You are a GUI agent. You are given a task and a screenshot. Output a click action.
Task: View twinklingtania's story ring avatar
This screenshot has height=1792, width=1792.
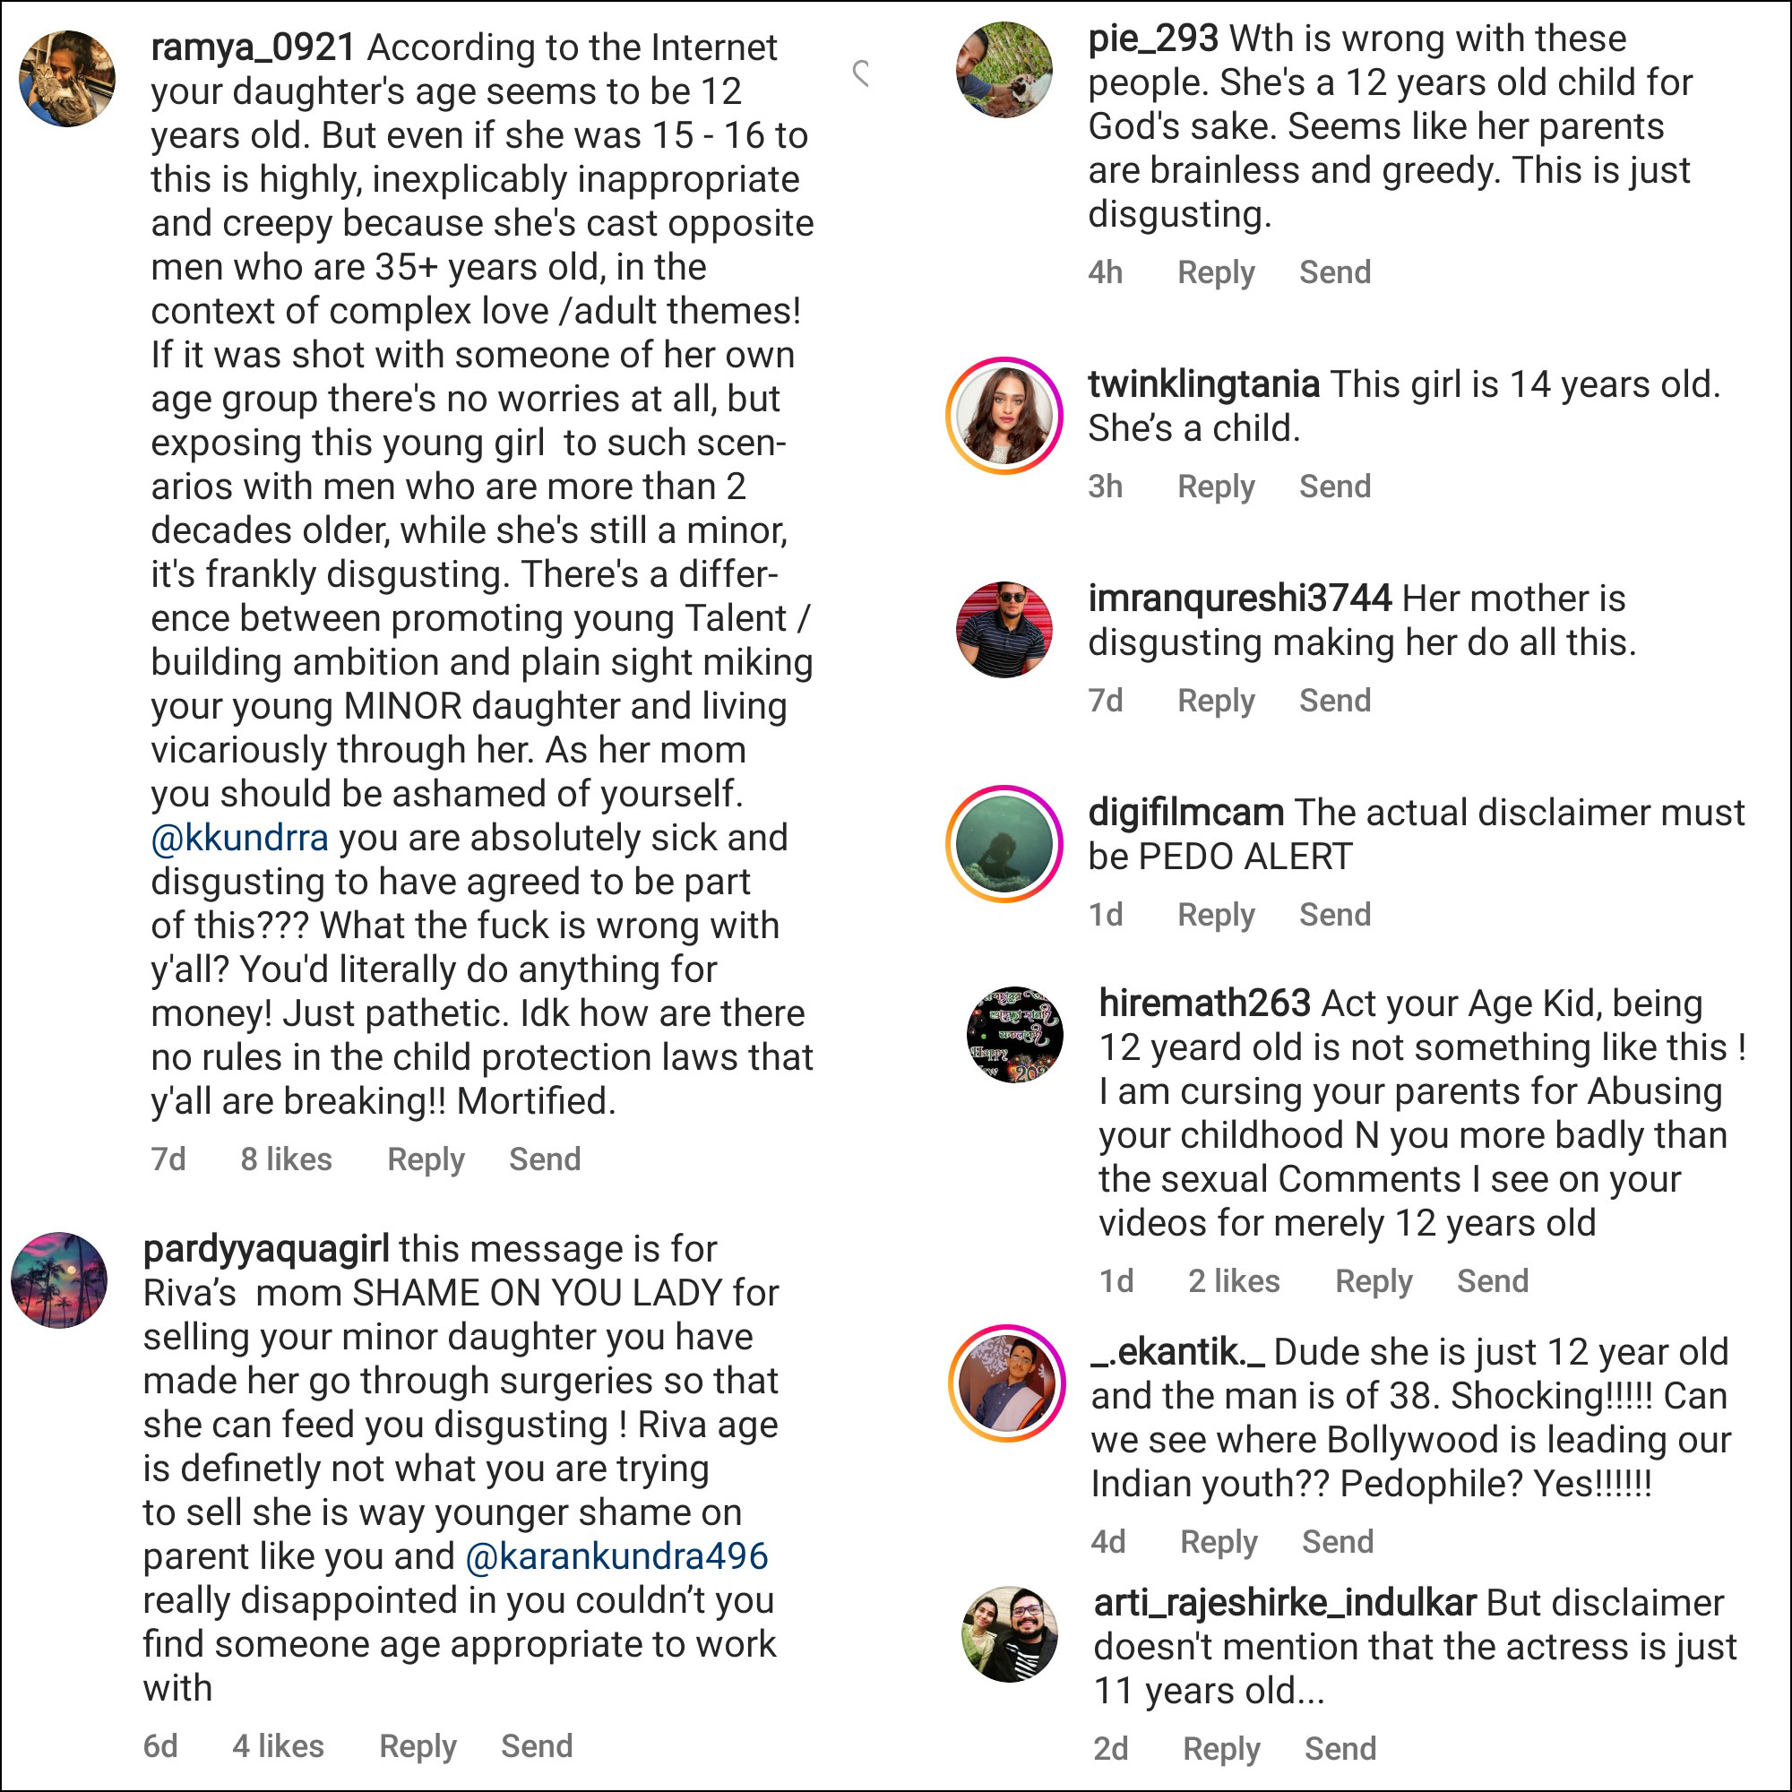[1004, 416]
